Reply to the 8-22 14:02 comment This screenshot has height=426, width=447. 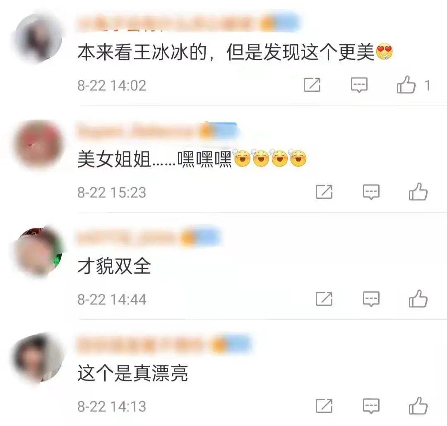(359, 85)
